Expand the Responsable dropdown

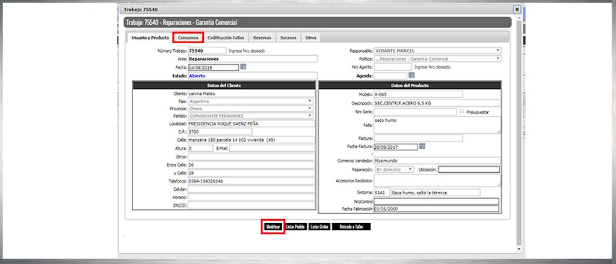pos(437,50)
